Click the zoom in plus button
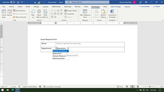This screenshot has width=164, height=92. pos(158,87)
